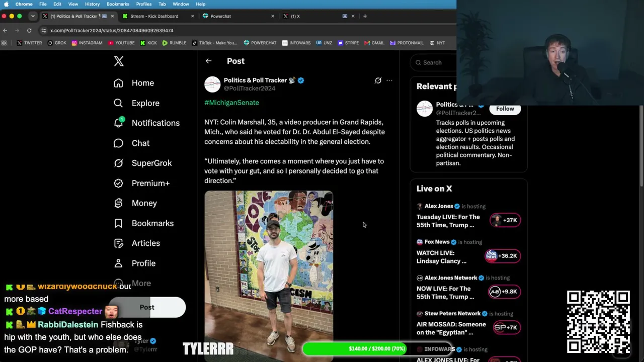View site information icon in the address bar
Image resolution: width=644 pixels, height=362 pixels.
pos(44,30)
